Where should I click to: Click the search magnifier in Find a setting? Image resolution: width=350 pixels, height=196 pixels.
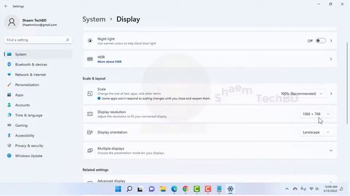pos(67,40)
